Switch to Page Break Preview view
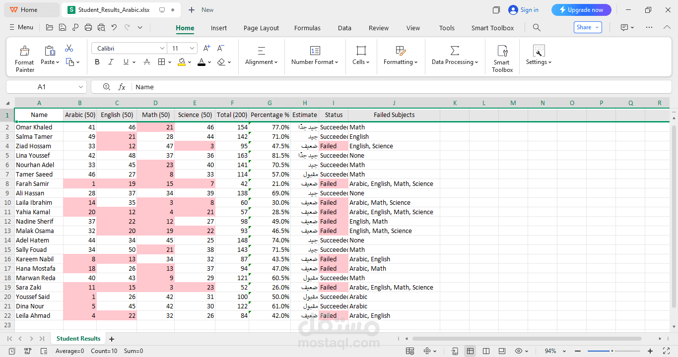 (486, 351)
